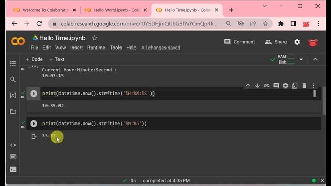Open the Runtime menu
Image resolution: width=331 pixels, height=186 pixels.
point(96,48)
